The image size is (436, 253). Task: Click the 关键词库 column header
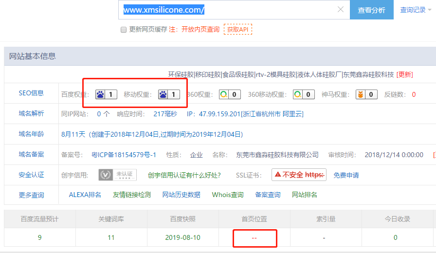pyautogui.click(x=111, y=219)
